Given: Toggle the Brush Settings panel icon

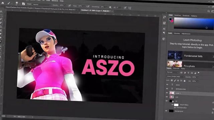Looking at the screenshot, I should click(x=23, y=4).
